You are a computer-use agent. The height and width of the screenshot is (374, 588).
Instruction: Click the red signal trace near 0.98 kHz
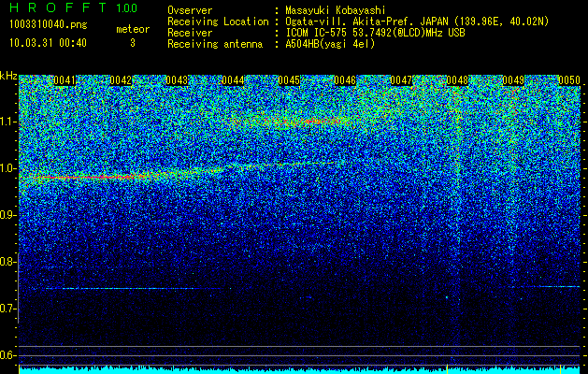click(90, 177)
